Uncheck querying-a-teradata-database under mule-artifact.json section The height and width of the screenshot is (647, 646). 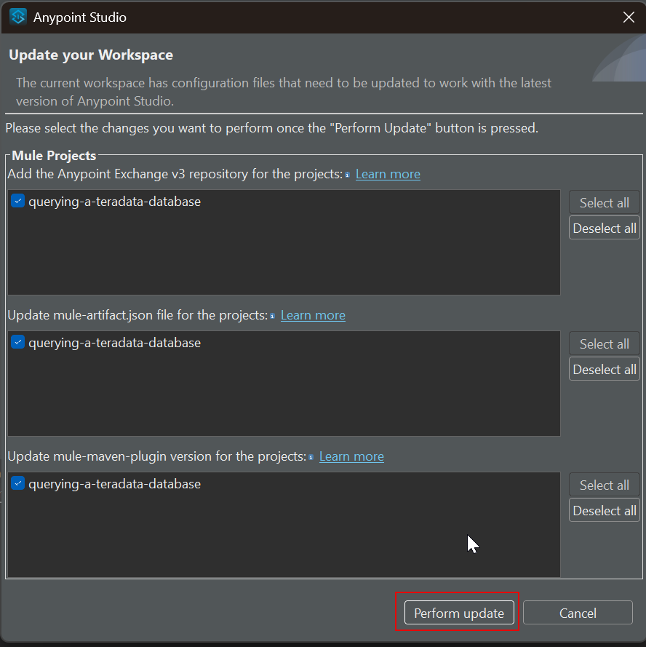(x=17, y=342)
